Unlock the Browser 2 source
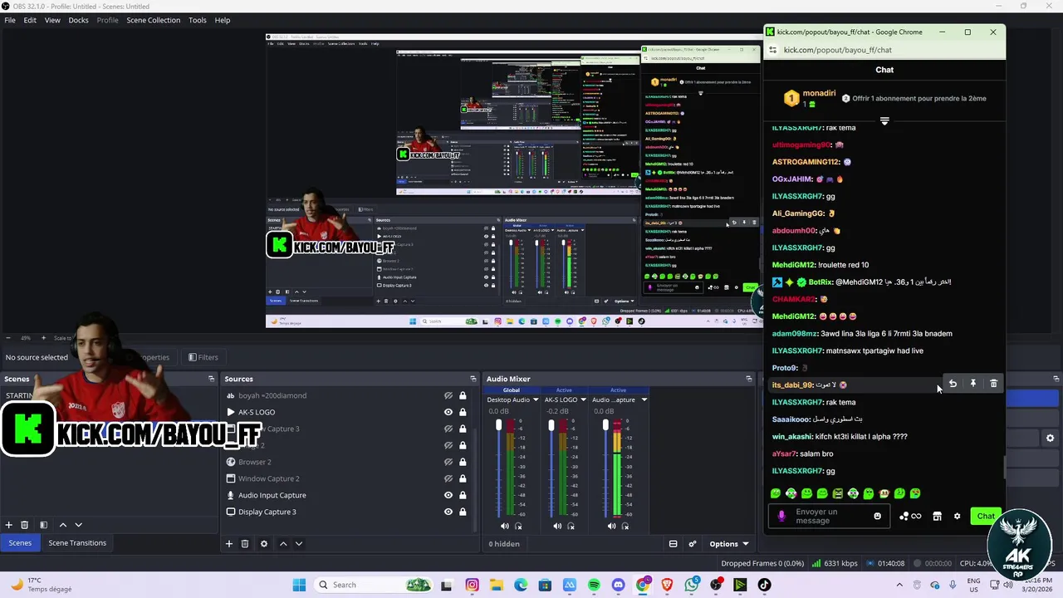Screen dimensions: 1063x598 click(463, 462)
